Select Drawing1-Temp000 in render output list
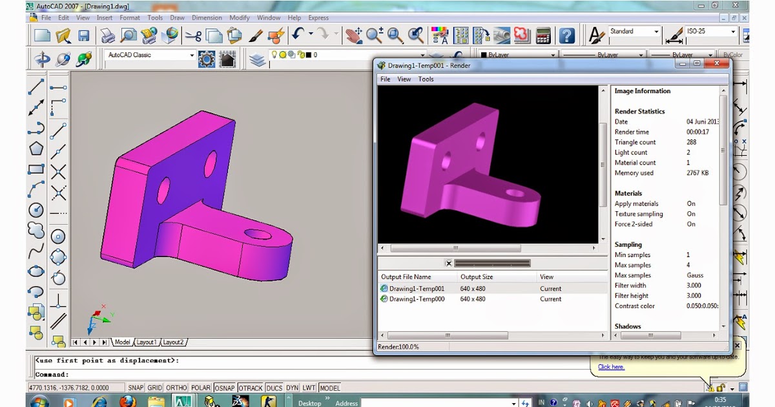Image resolution: width=775 pixels, height=407 pixels. (417, 299)
